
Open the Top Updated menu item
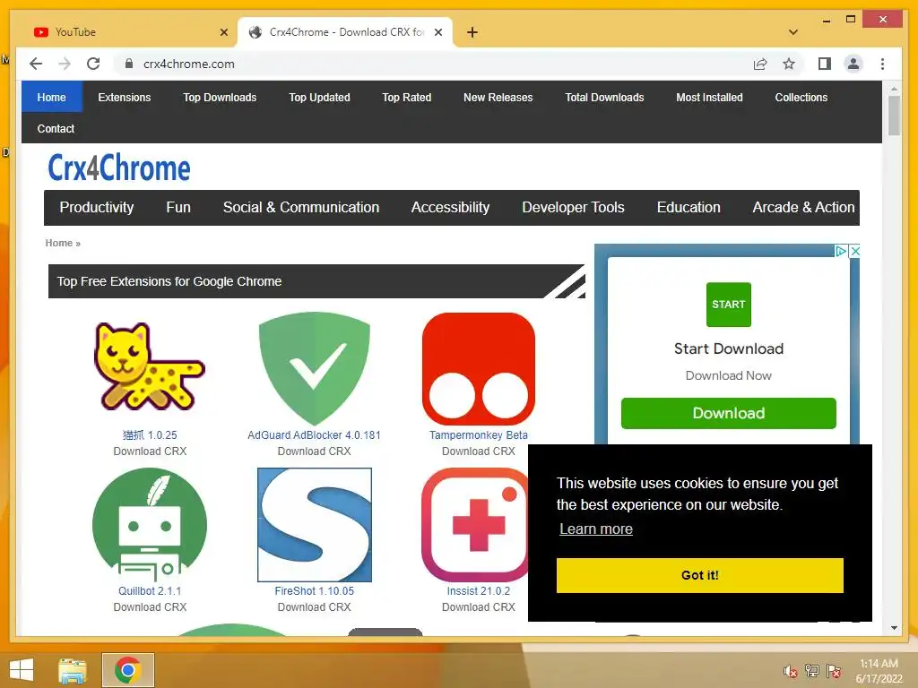(x=319, y=97)
